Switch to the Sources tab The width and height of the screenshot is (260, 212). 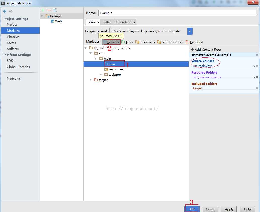(x=93, y=22)
